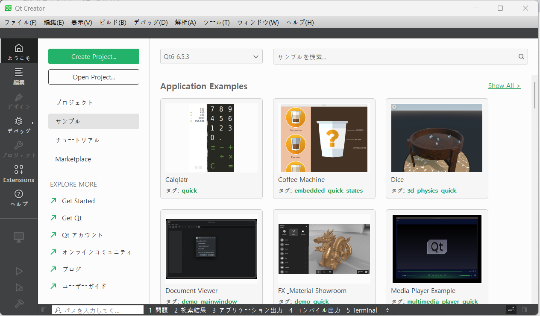Open the Document Viewer example thumbnail
The image size is (540, 316).
[211, 249]
